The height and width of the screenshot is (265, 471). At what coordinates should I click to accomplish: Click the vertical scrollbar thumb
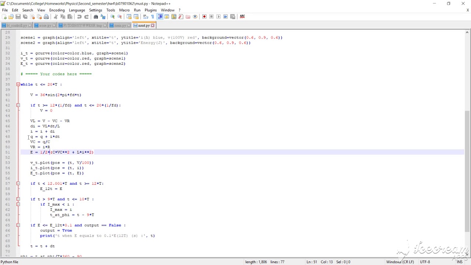click(467, 171)
